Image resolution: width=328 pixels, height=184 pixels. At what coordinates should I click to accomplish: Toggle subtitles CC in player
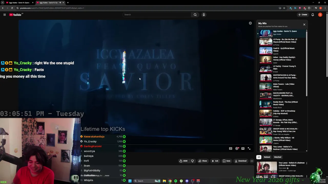click(x=231, y=148)
